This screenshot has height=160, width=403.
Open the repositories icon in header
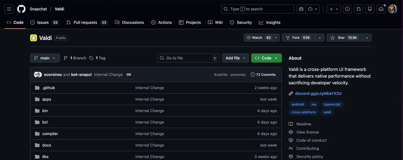pyautogui.click(x=370, y=9)
